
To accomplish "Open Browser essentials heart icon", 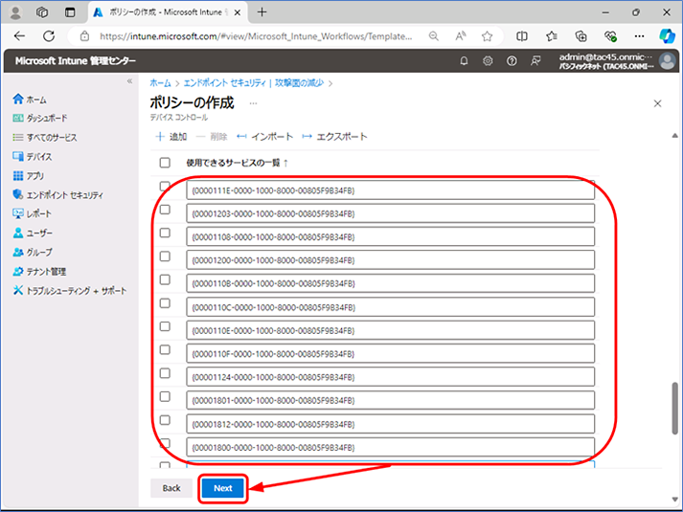I will (x=610, y=36).
